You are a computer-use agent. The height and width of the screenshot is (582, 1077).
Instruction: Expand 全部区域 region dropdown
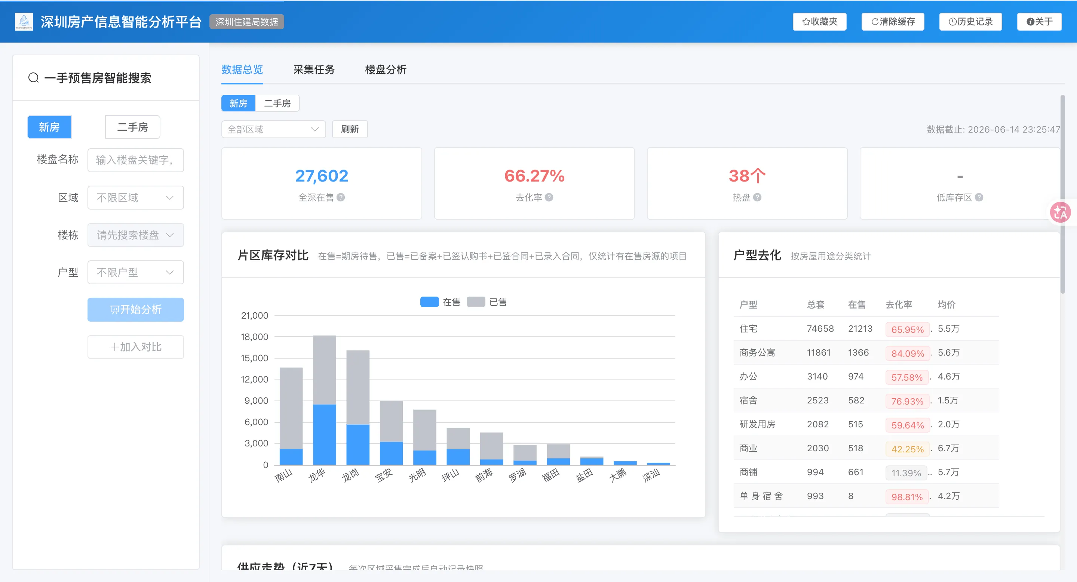(273, 129)
